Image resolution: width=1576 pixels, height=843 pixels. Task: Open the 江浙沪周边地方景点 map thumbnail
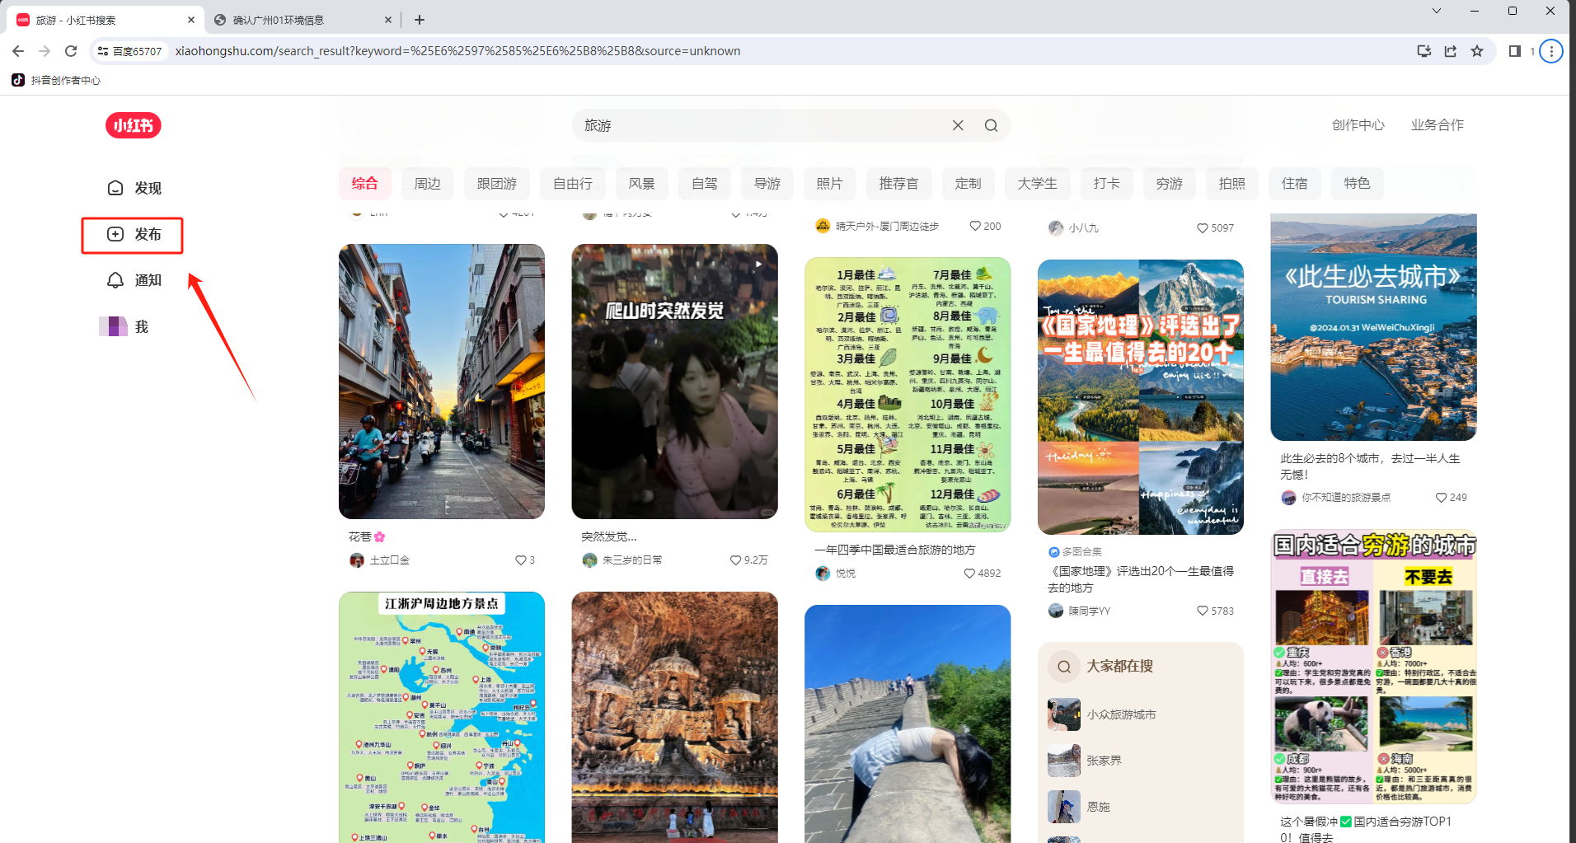[441, 717]
